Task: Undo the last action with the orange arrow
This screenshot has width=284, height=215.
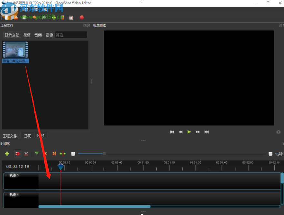Action: [x=34, y=17]
